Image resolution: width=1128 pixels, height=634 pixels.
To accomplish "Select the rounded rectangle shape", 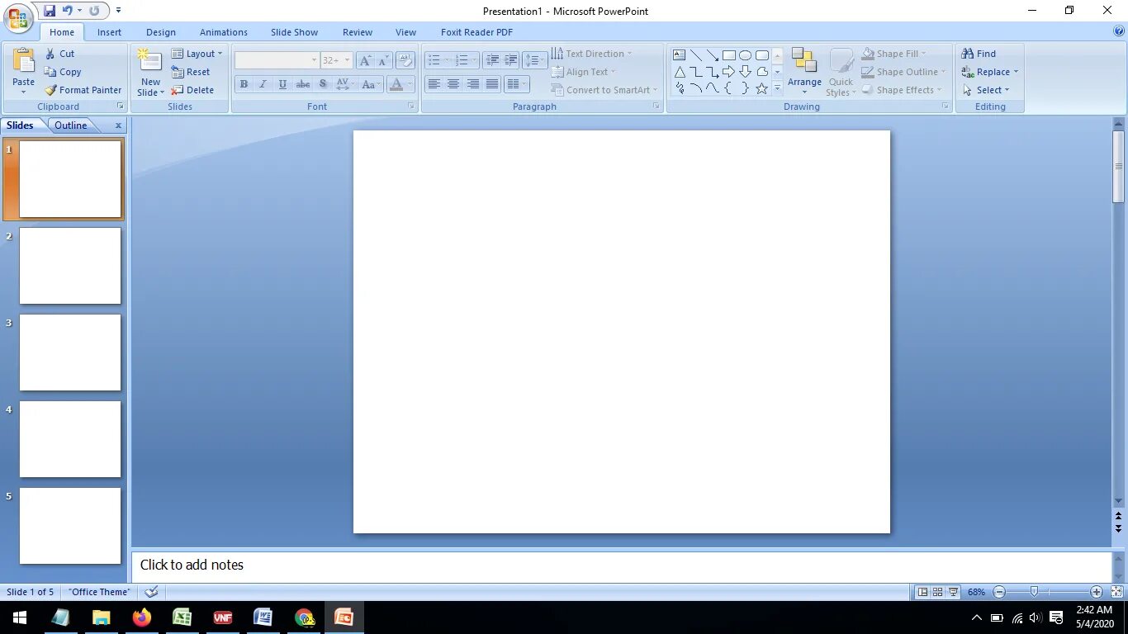I will coord(762,55).
